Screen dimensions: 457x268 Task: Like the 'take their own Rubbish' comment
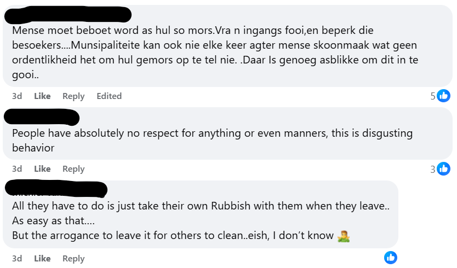[42, 259]
